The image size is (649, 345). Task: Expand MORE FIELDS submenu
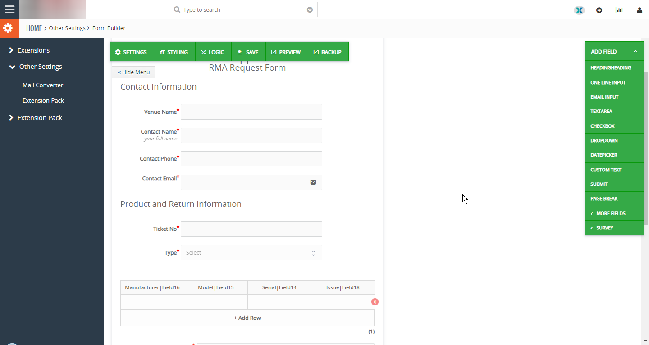(x=614, y=213)
